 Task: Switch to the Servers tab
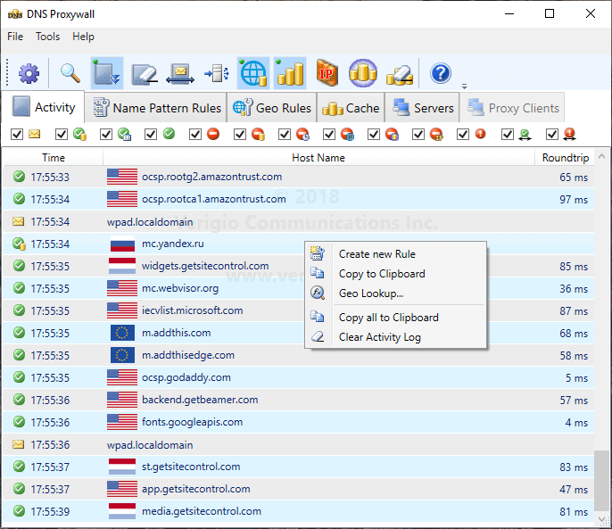click(x=422, y=108)
